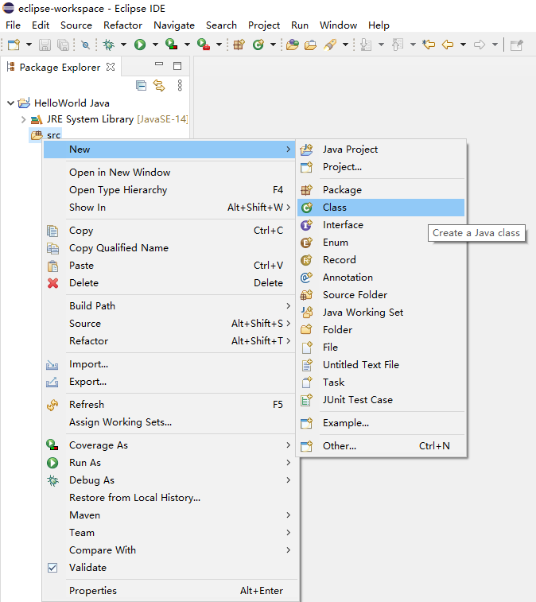The width and height of the screenshot is (536, 602).
Task: Close the Package Explorer tab
Action: (111, 67)
